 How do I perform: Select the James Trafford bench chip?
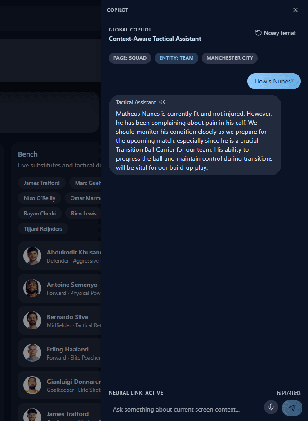pos(42,183)
